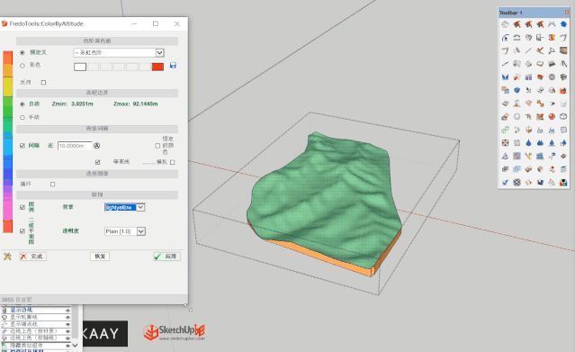Click the tools settings icon beside 完成
Screen dimensions: 575x352
pos(7,257)
